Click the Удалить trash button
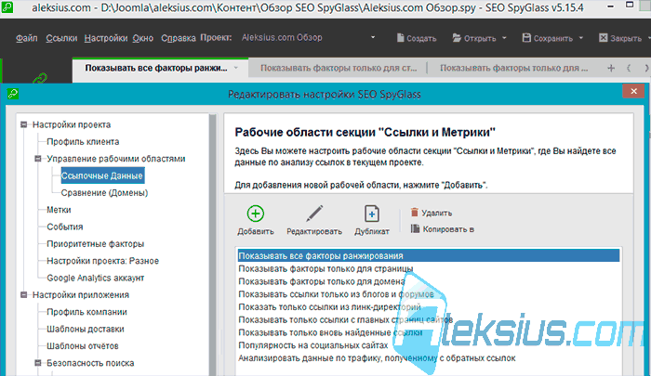Screen dimensions: 651x376 (x=432, y=213)
